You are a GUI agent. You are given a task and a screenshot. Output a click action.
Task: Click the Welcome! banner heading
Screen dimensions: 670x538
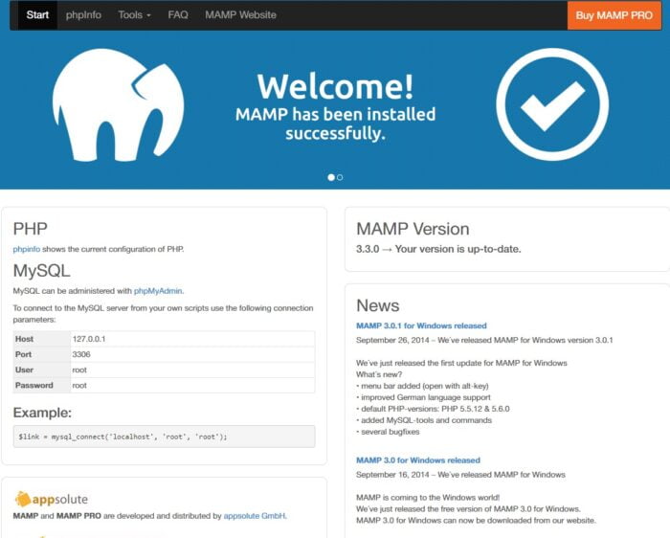pyautogui.click(x=335, y=87)
